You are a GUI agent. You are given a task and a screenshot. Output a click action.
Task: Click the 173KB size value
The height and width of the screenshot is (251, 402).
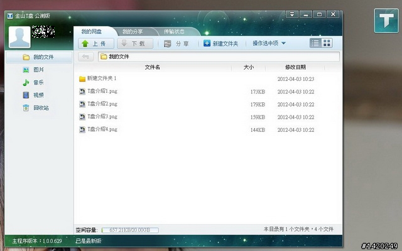coord(258,92)
